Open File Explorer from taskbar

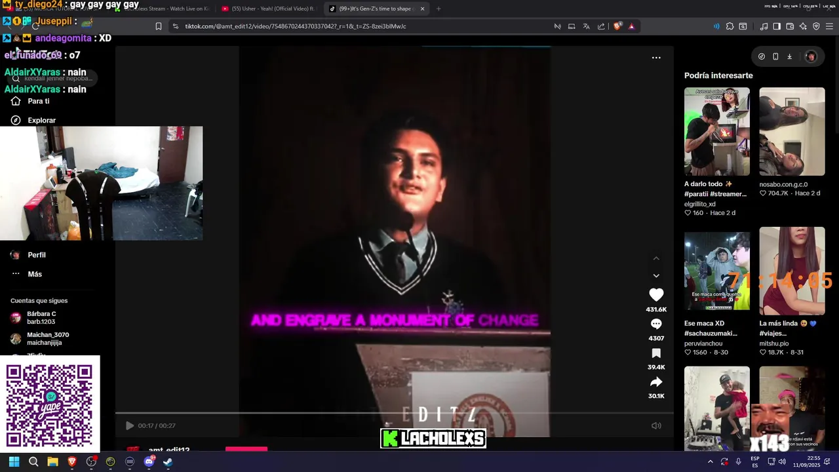point(52,462)
